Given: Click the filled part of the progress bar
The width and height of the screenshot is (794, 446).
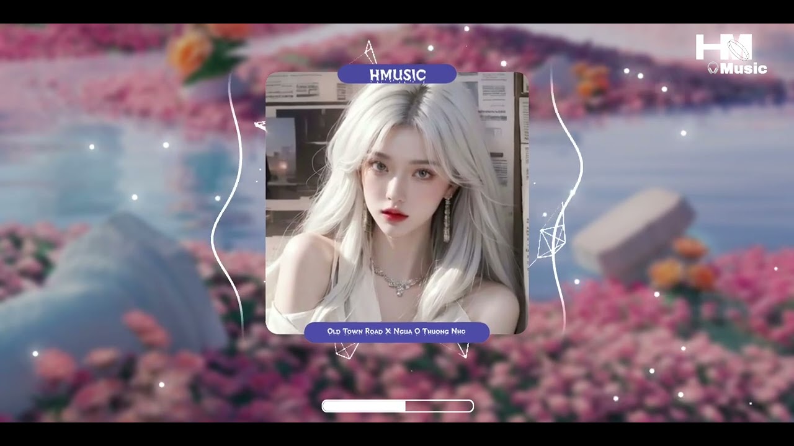Looking at the screenshot, I should pos(364,406).
